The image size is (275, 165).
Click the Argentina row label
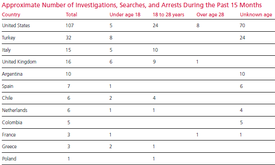click(x=12, y=74)
